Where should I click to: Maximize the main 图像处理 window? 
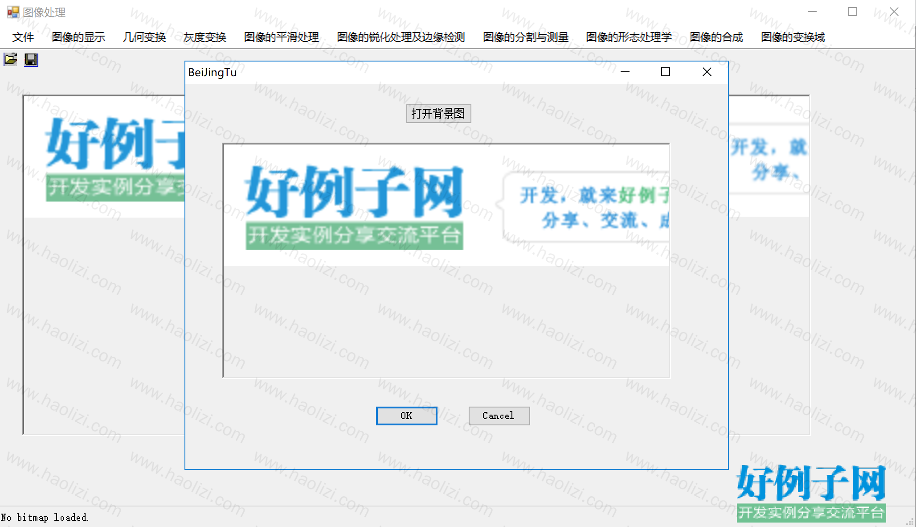[853, 12]
